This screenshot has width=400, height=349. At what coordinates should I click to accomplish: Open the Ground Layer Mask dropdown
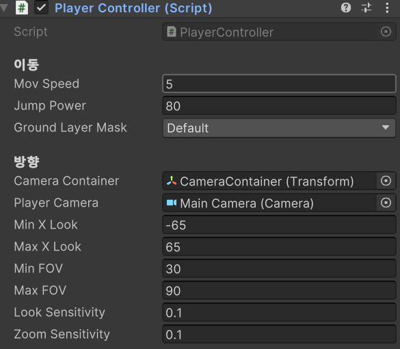[279, 128]
